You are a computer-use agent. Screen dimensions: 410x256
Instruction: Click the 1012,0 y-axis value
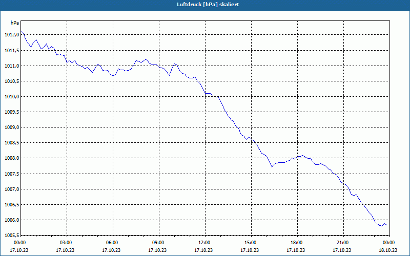click(x=12, y=35)
